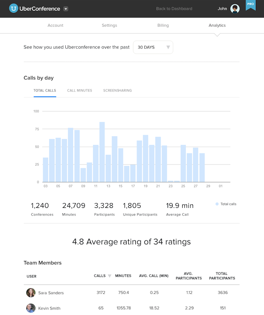Sort by the MINUTES column header

123,276
